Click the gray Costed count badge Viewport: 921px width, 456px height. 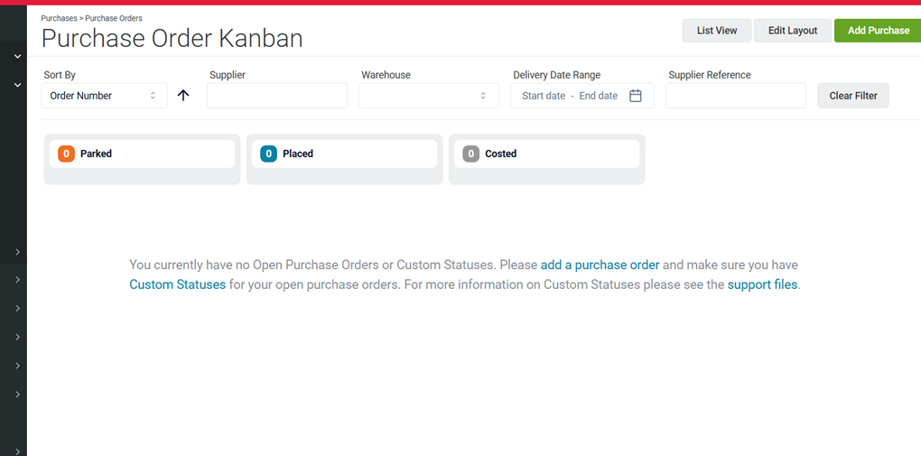[471, 154]
